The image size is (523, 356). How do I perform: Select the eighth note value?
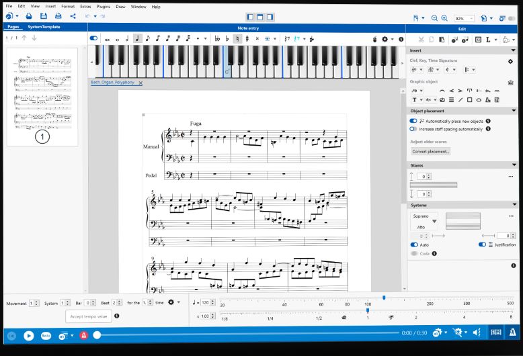coord(148,39)
